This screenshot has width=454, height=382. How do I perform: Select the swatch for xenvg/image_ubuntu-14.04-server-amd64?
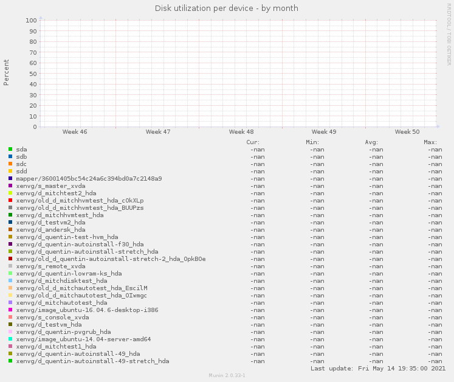tap(10, 339)
